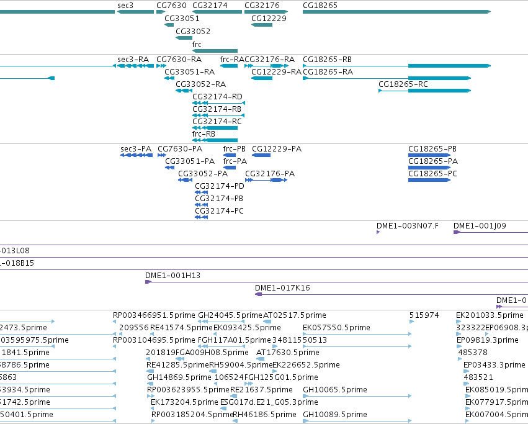Select the AT17630.5prime EST label
This screenshot has height=424, width=528.
[288, 353]
